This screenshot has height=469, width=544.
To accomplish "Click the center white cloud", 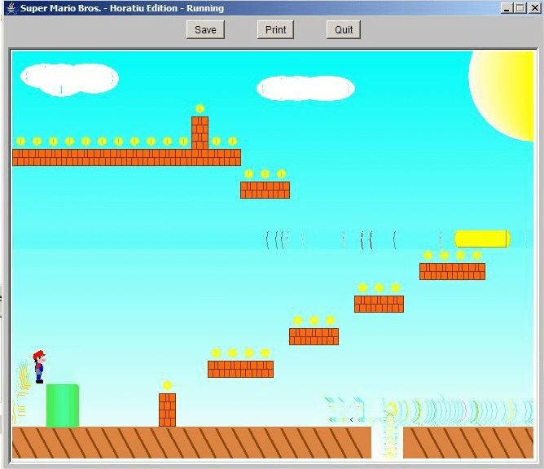I will pyautogui.click(x=305, y=89).
